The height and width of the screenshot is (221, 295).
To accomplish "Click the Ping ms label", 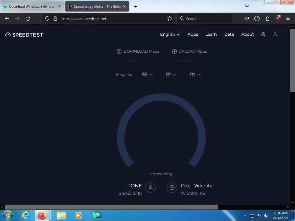I will point(124,75).
